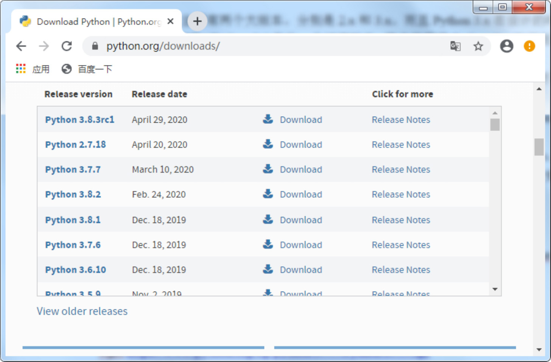This screenshot has height=362, width=551.
Task: Open the Python 3.8.2 release link
Action: pos(73,194)
